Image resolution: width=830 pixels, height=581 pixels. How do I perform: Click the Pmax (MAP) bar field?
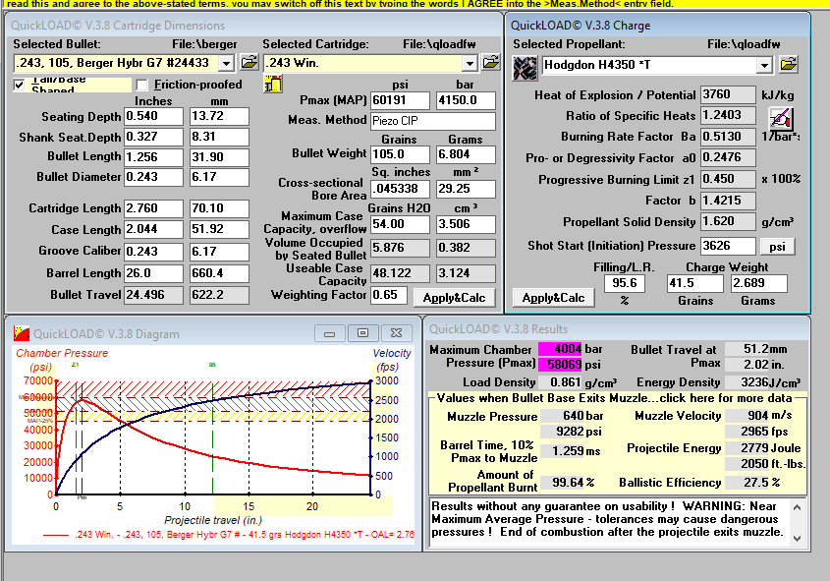point(466,100)
